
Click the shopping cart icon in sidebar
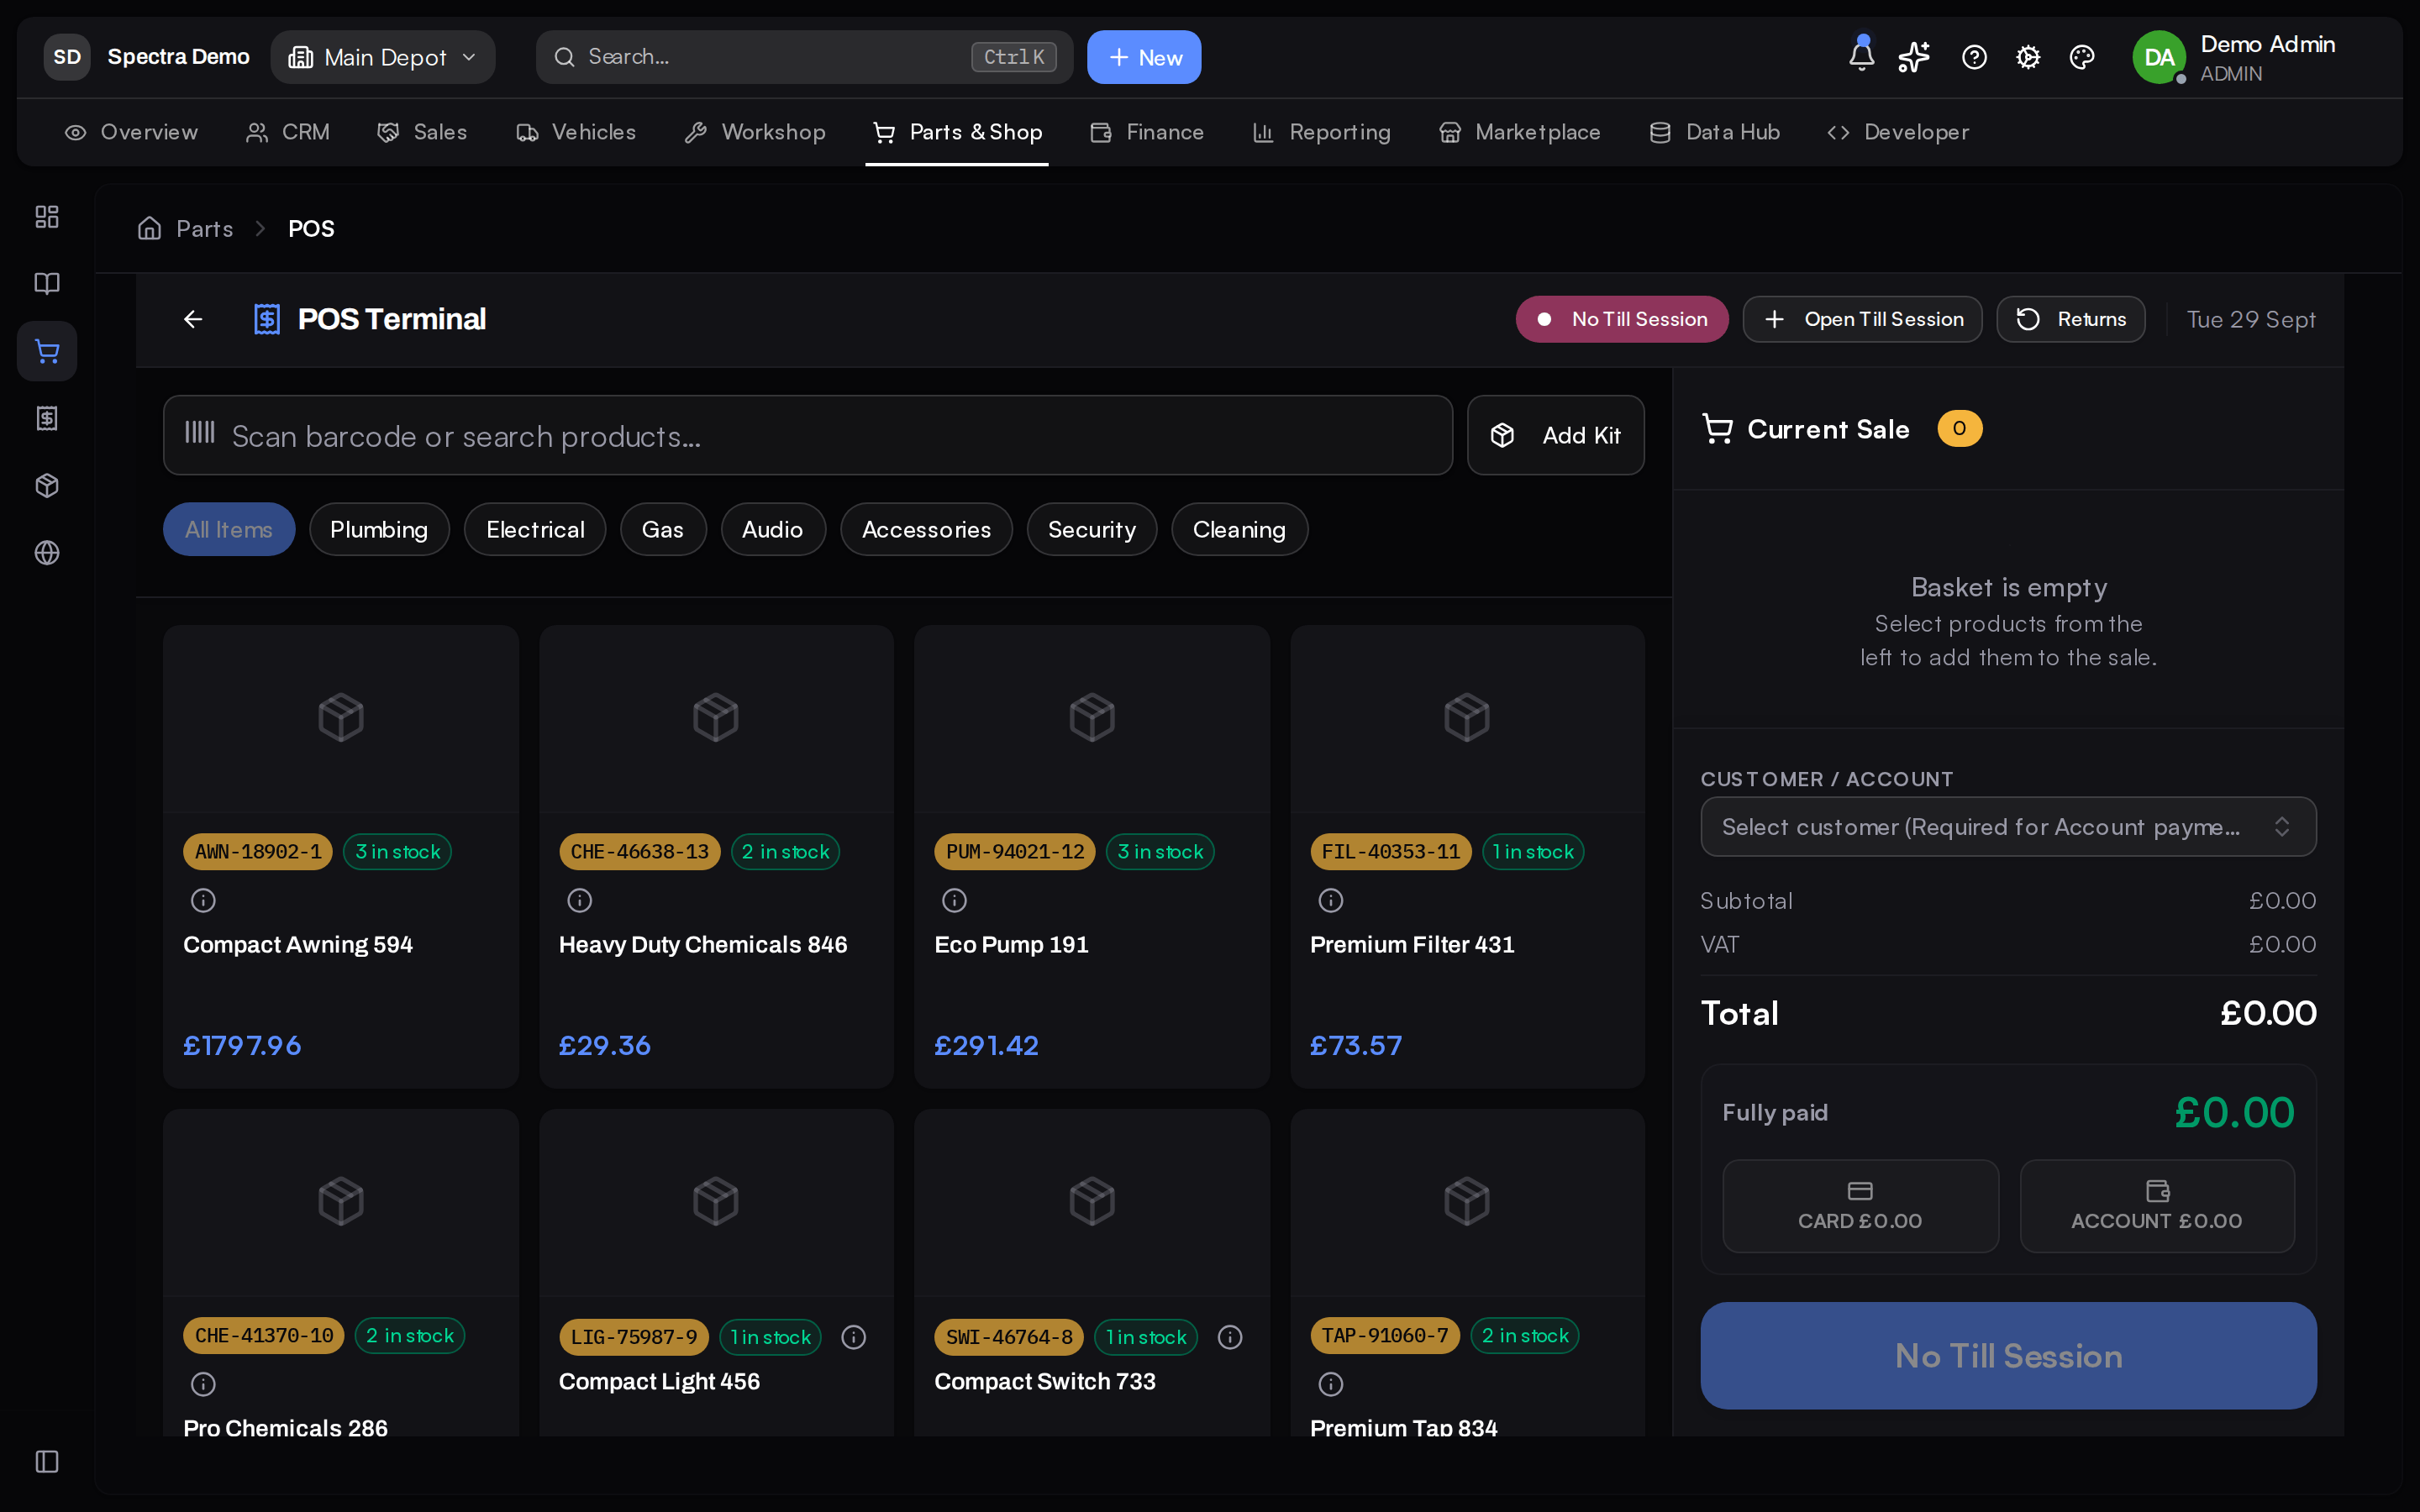[47, 351]
